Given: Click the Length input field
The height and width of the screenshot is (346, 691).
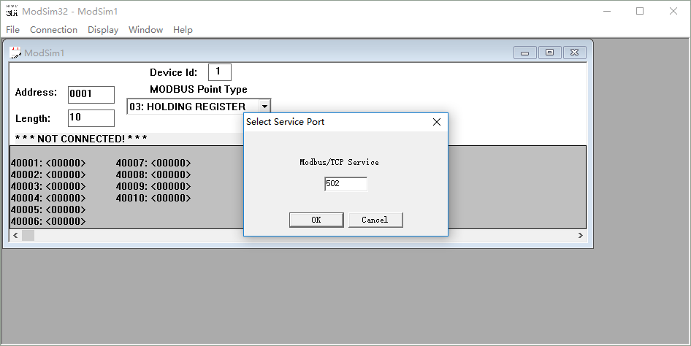Looking at the screenshot, I should tap(91, 118).
